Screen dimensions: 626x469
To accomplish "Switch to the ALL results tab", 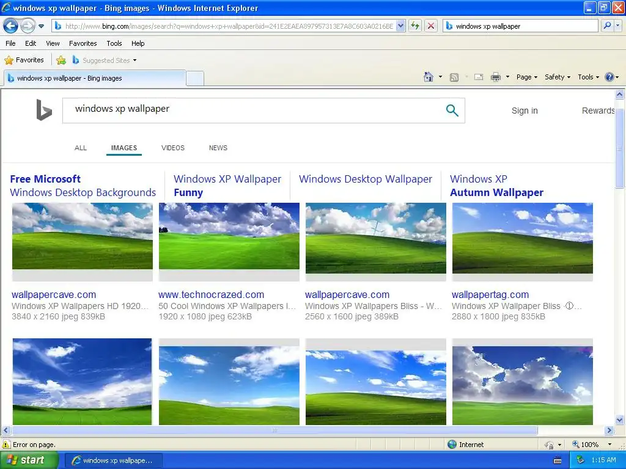I will [x=81, y=148].
